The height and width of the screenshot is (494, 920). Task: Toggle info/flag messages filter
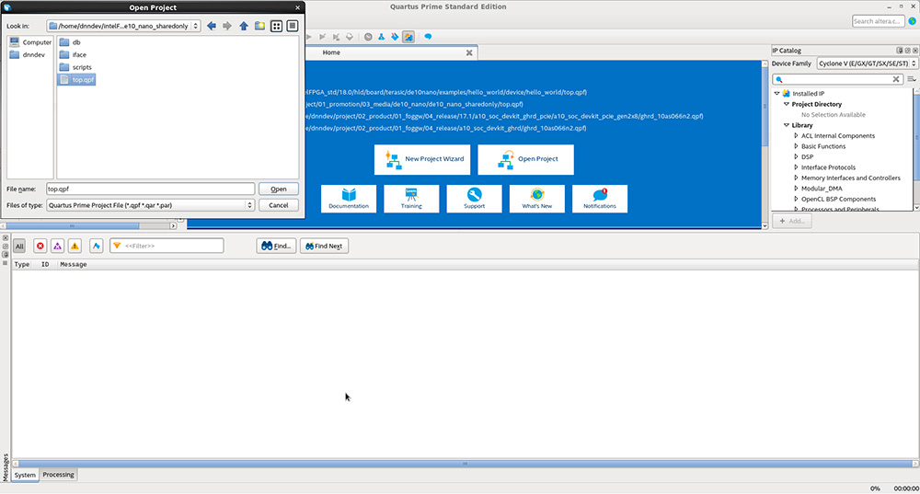(97, 247)
